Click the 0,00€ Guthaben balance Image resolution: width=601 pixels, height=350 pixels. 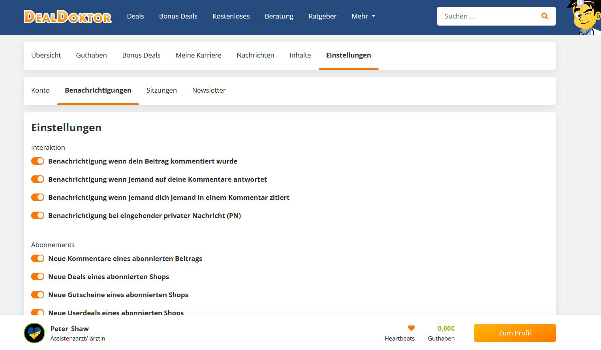click(446, 328)
